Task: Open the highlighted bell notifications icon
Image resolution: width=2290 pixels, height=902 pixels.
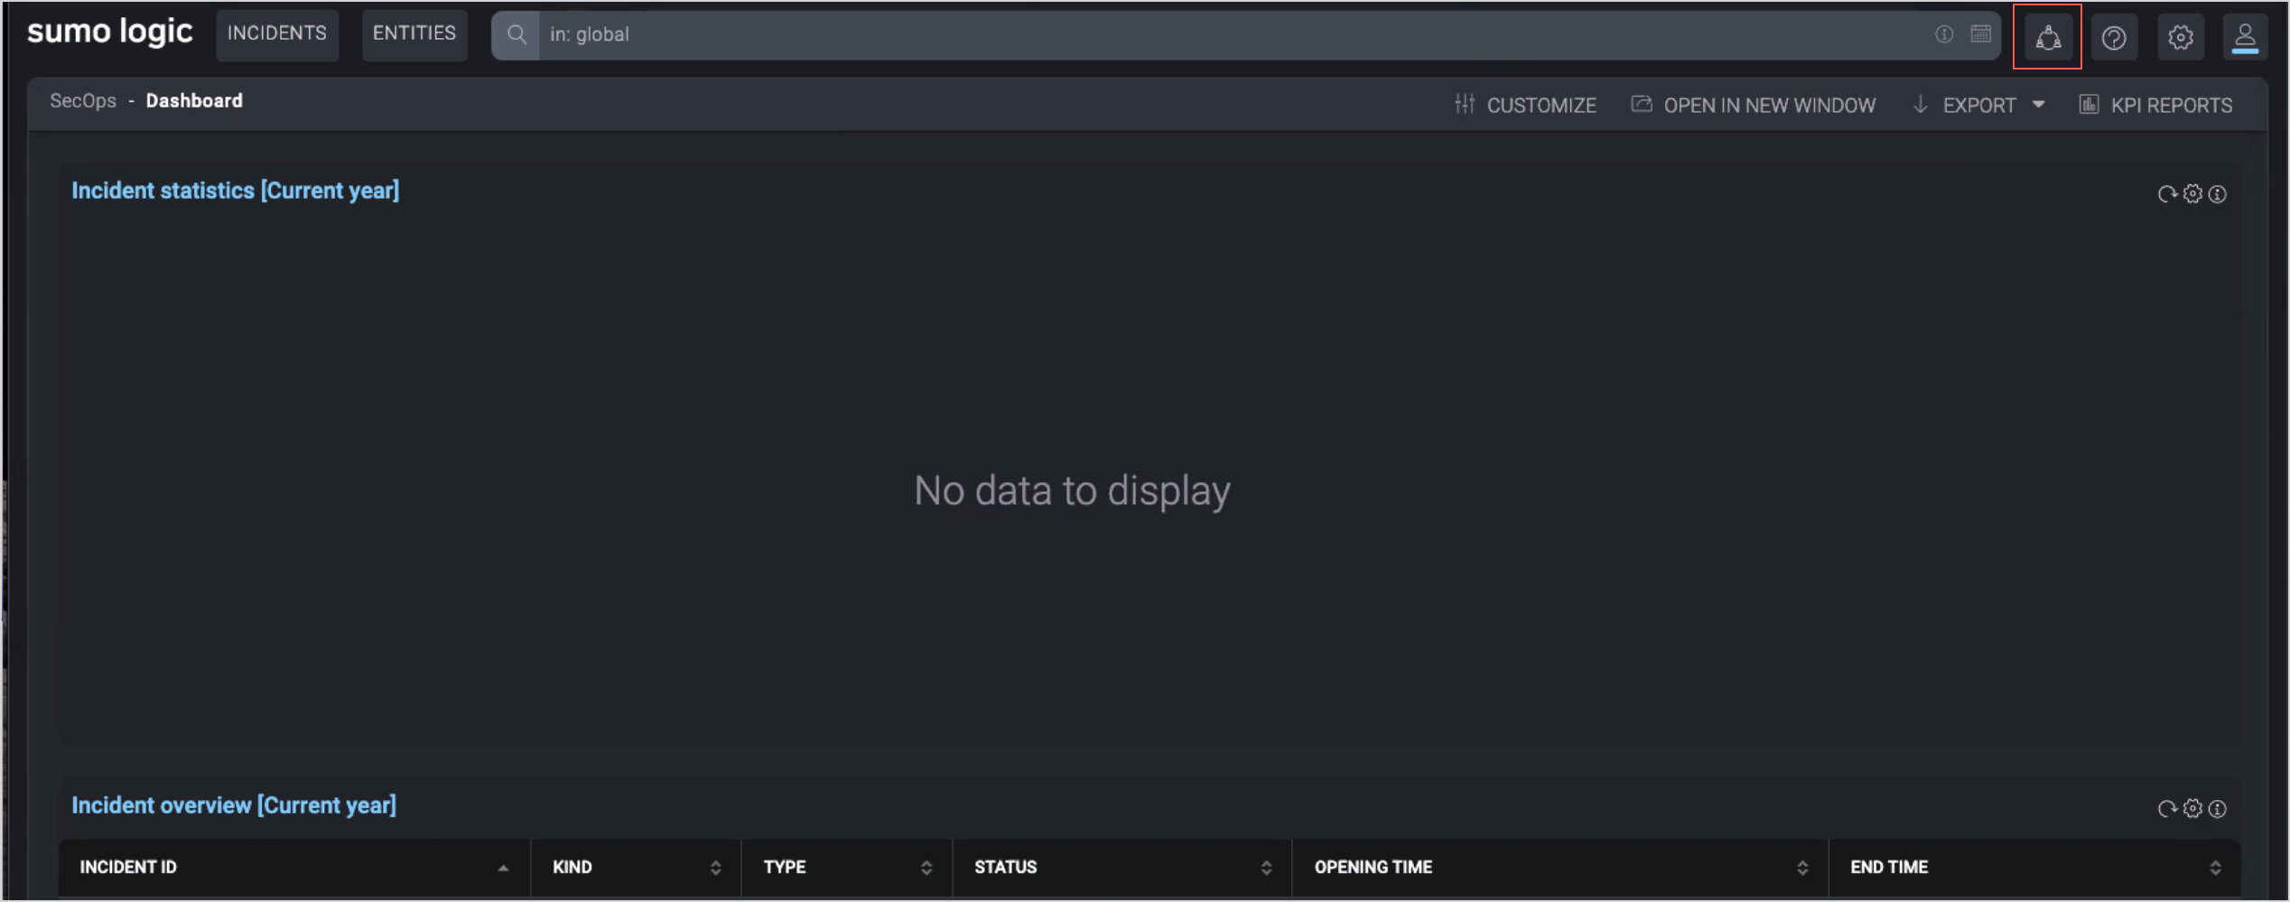Action: 2047,37
